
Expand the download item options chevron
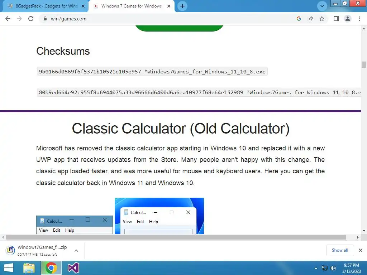point(76,251)
